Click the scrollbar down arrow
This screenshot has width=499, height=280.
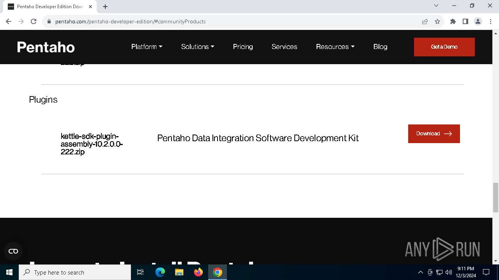(x=495, y=261)
